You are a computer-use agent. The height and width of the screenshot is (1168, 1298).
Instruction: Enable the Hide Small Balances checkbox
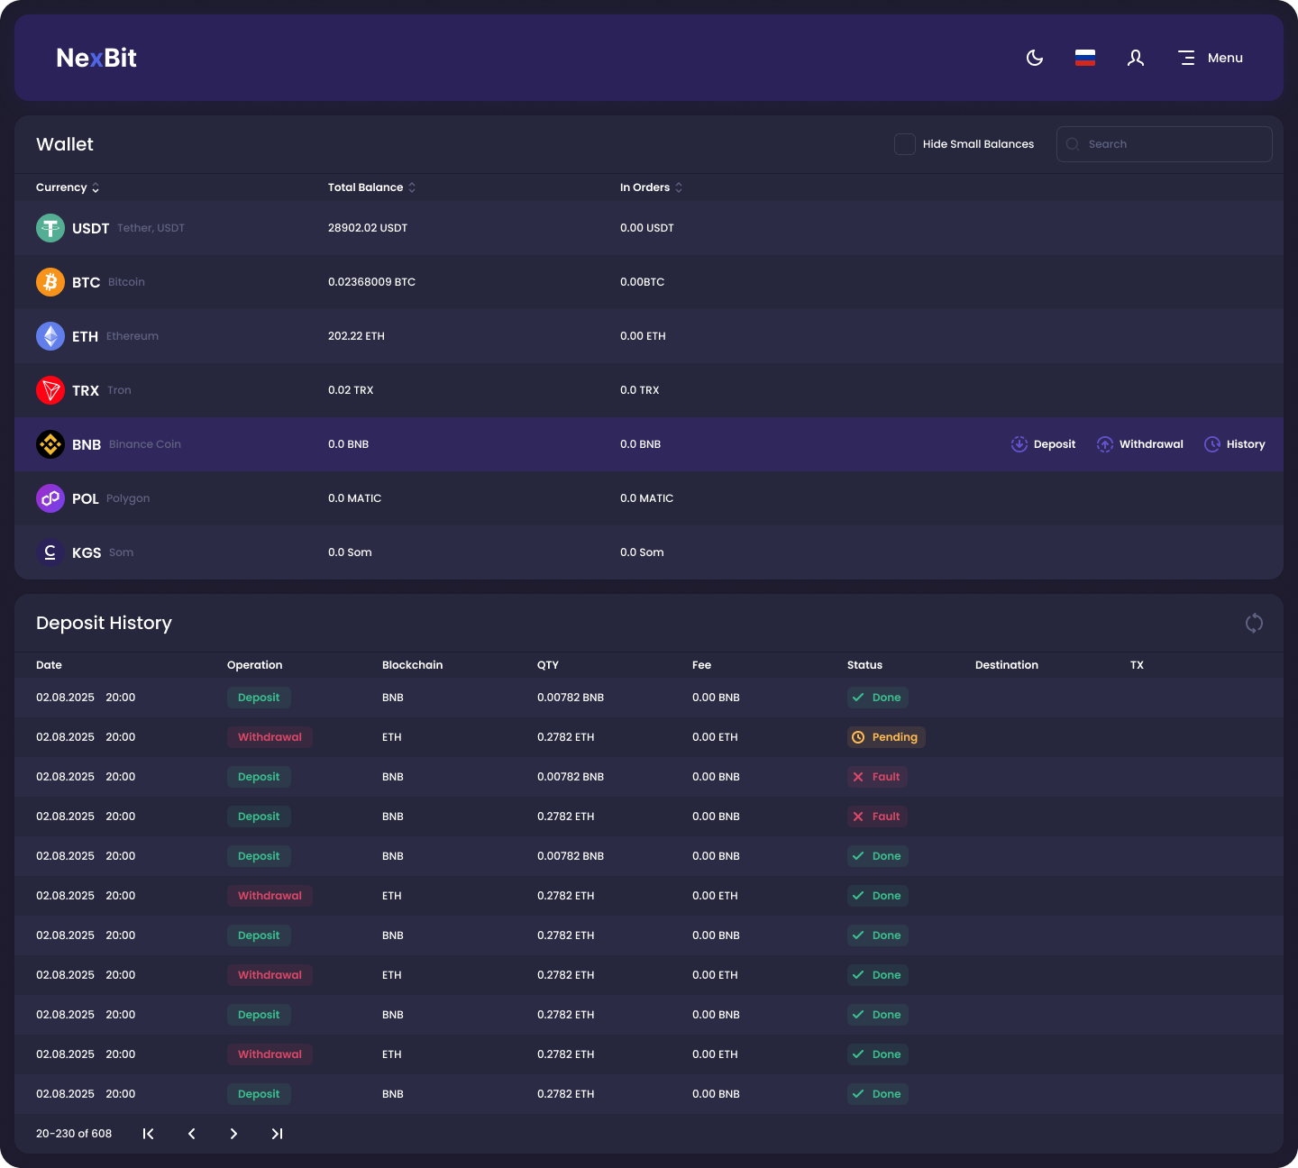(904, 143)
